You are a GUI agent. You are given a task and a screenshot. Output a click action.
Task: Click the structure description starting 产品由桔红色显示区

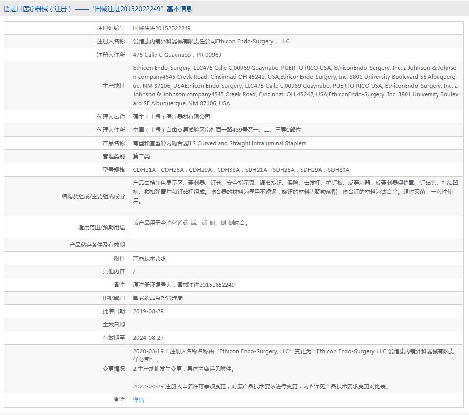click(x=295, y=192)
